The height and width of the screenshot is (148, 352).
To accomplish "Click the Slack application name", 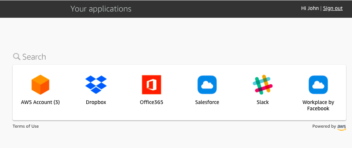I will pos(263,102).
